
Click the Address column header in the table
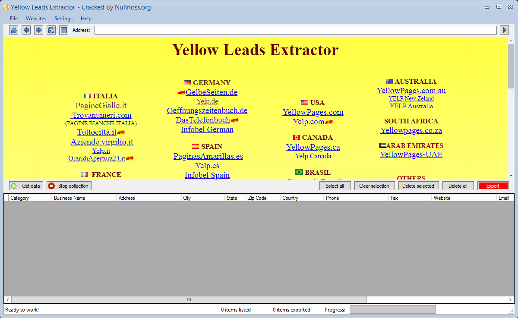tap(149, 198)
